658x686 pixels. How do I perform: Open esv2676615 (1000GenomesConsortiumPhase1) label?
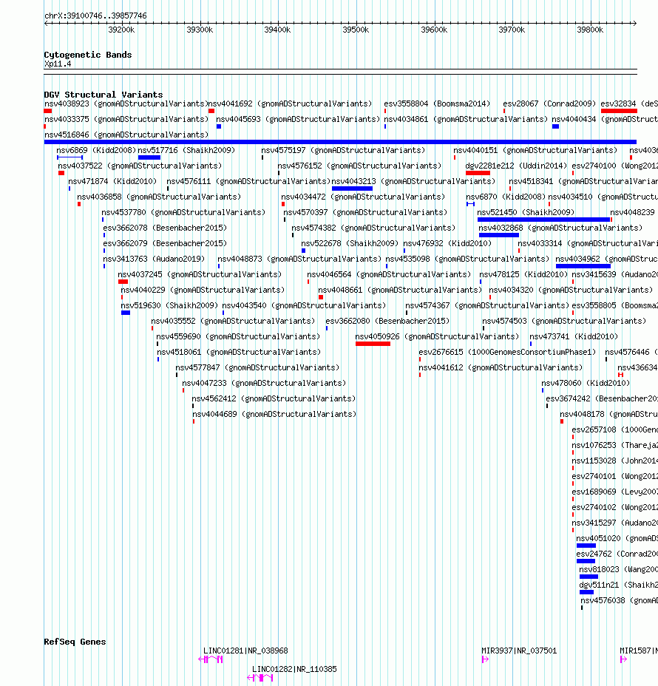pos(507,352)
